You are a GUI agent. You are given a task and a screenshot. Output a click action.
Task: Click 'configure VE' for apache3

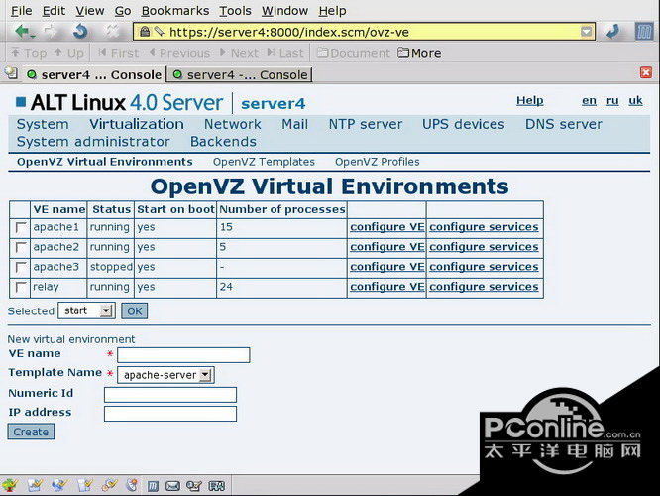[386, 267]
